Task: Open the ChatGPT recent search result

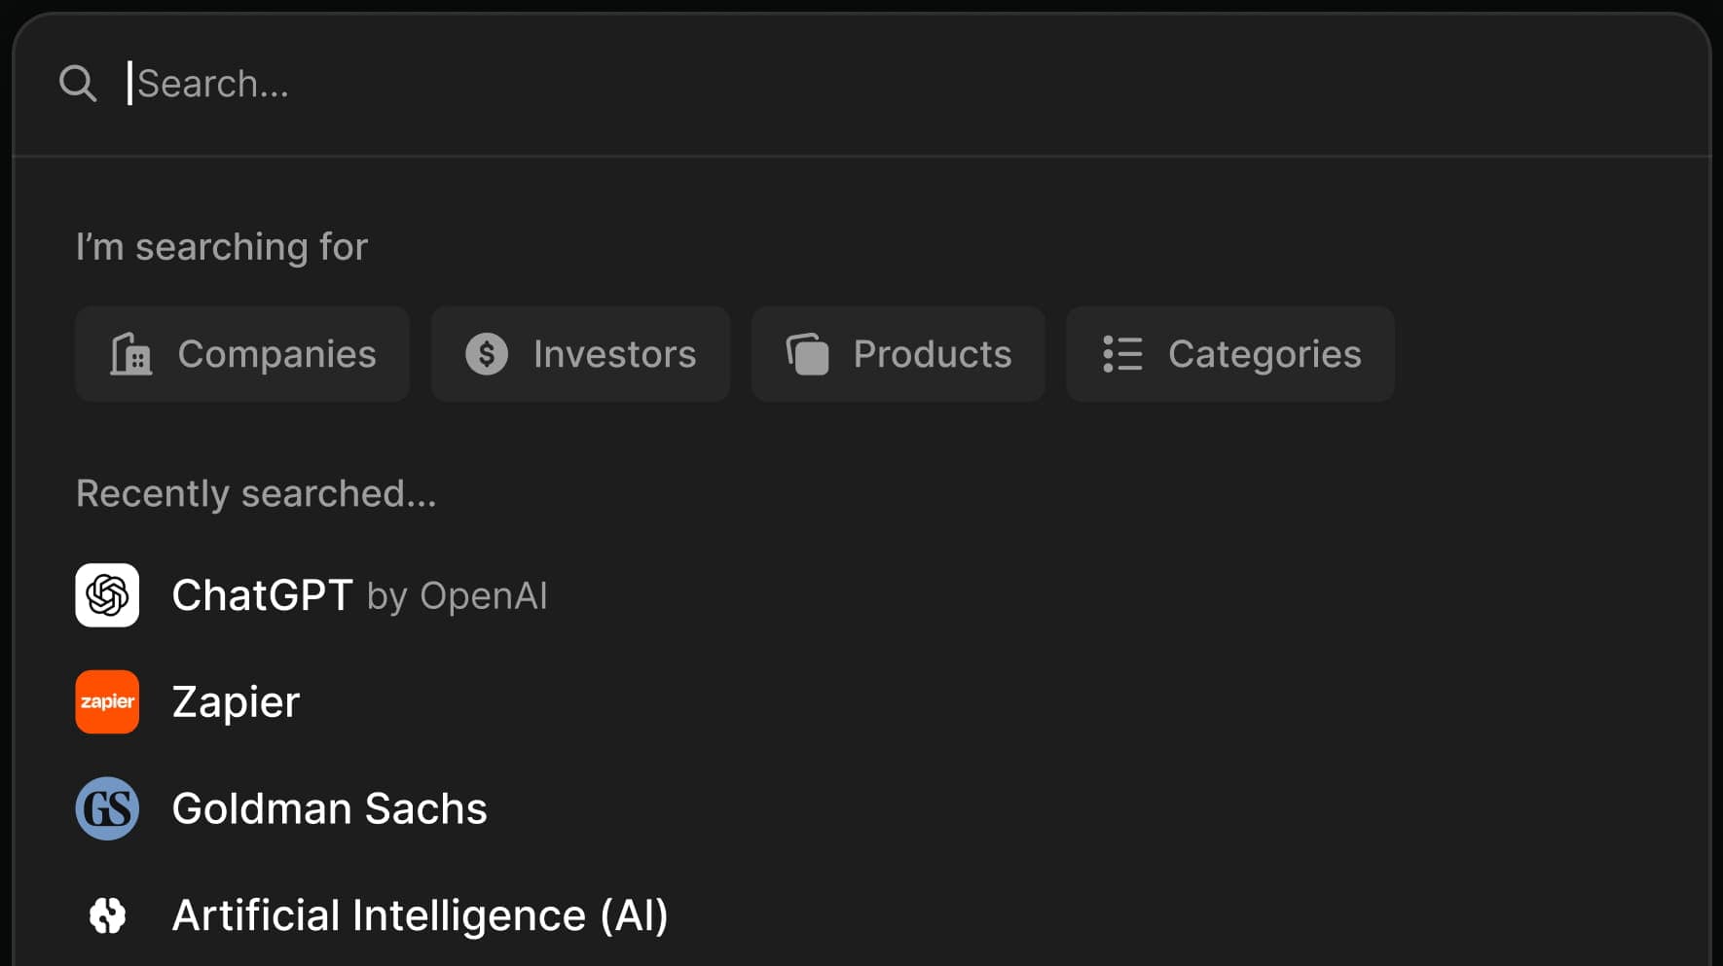Action: [x=263, y=594]
